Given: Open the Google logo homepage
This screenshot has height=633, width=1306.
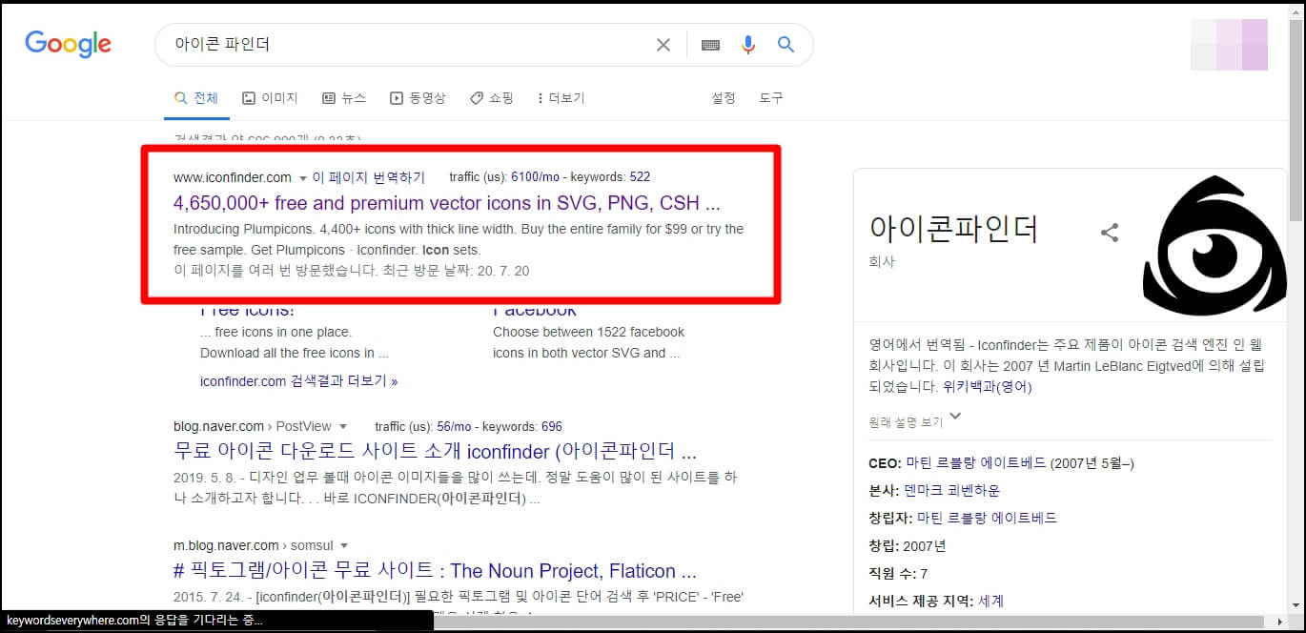Looking at the screenshot, I should tap(68, 44).
